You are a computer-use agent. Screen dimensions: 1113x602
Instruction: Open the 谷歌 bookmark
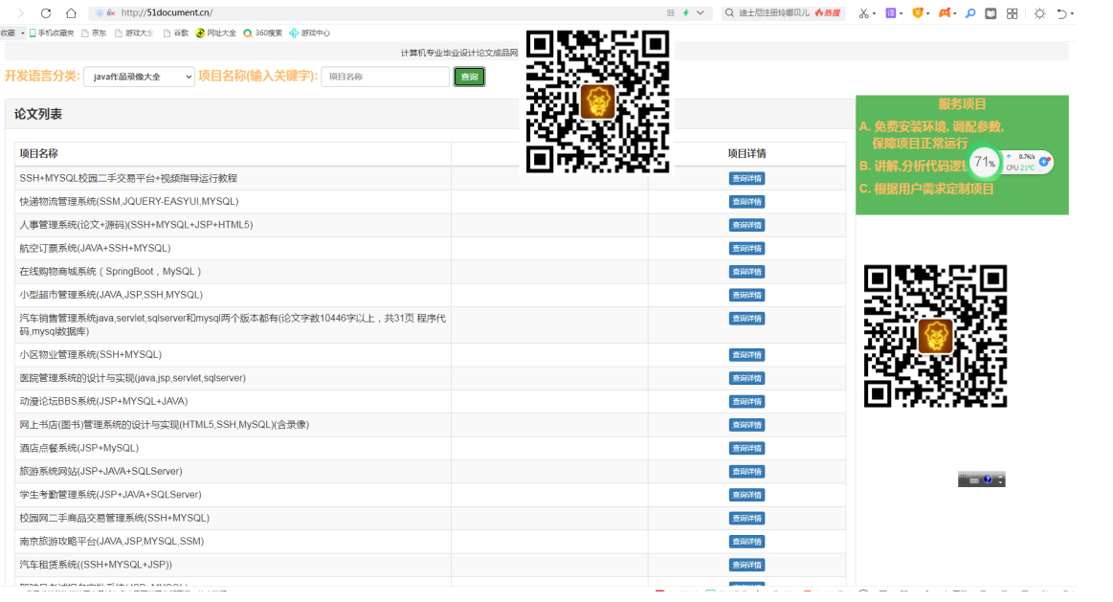(x=176, y=33)
